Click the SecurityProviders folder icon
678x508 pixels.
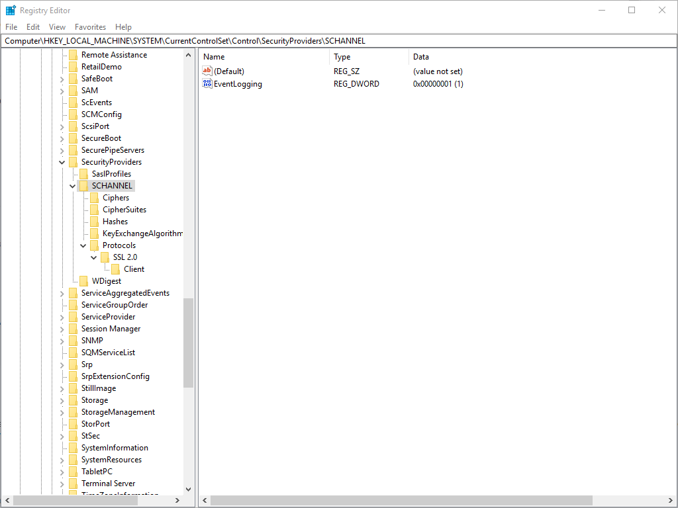point(73,162)
